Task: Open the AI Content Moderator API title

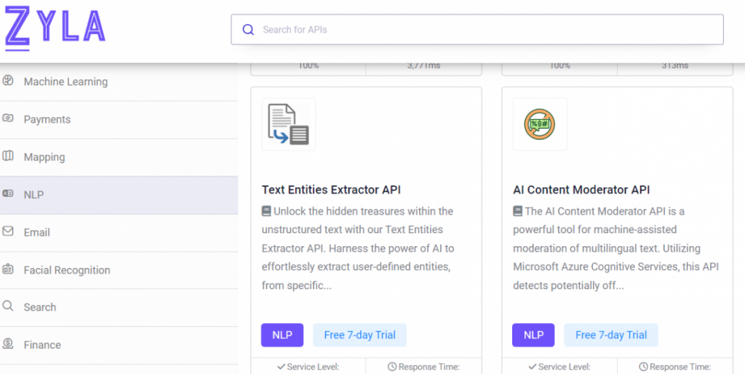Action: 581,190
